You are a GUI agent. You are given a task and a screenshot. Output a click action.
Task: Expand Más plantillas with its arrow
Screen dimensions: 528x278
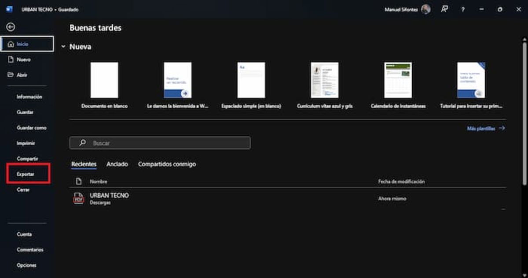[502, 128]
